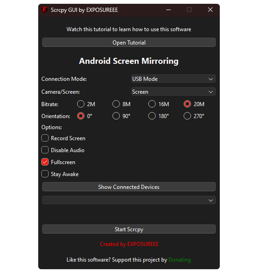Click the disabled maximize window button

[189, 9]
